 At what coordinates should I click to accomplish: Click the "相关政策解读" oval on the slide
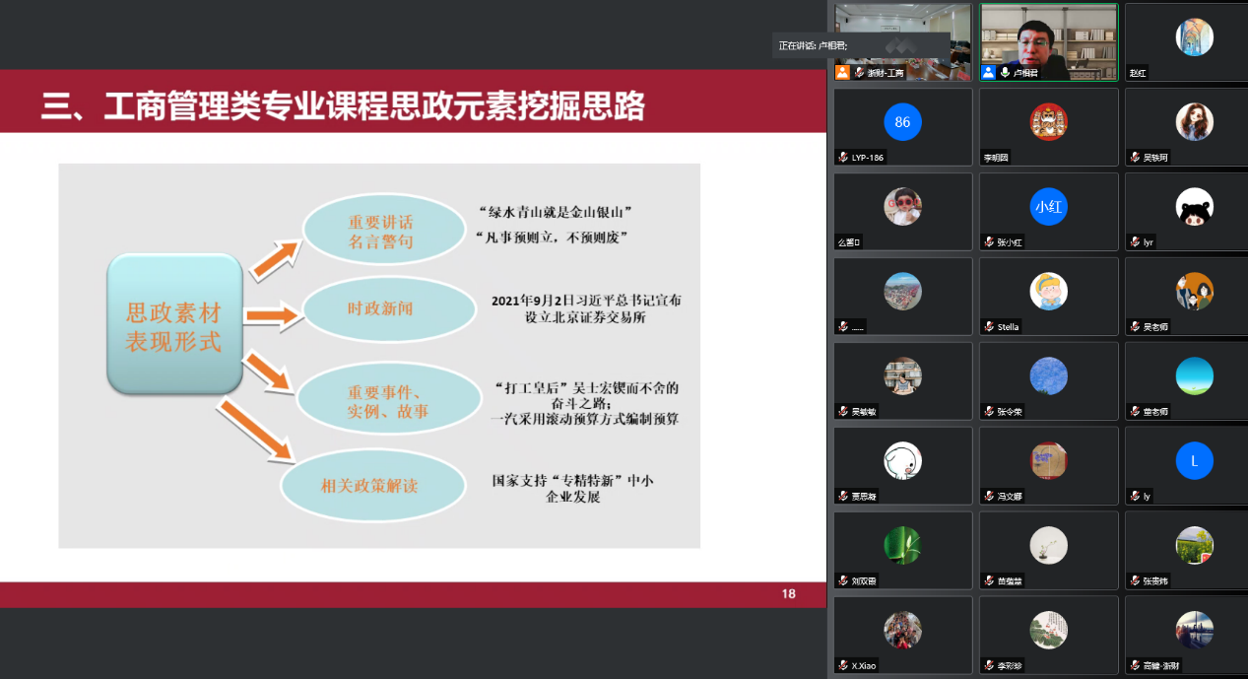370,486
